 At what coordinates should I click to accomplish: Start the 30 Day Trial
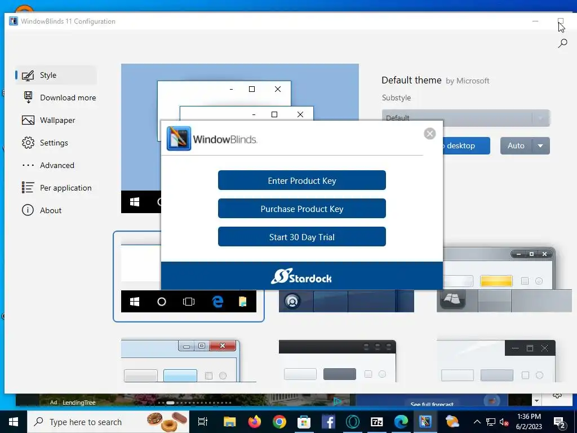click(x=302, y=237)
